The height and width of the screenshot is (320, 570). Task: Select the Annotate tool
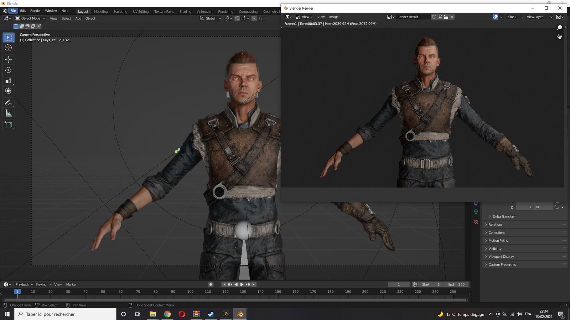pos(8,103)
